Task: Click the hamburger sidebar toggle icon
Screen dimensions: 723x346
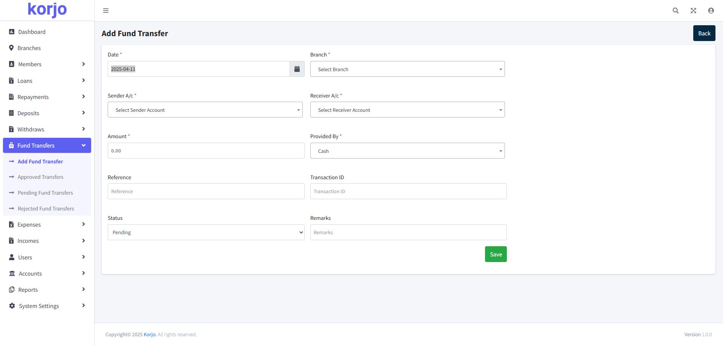Action: pyautogui.click(x=106, y=11)
